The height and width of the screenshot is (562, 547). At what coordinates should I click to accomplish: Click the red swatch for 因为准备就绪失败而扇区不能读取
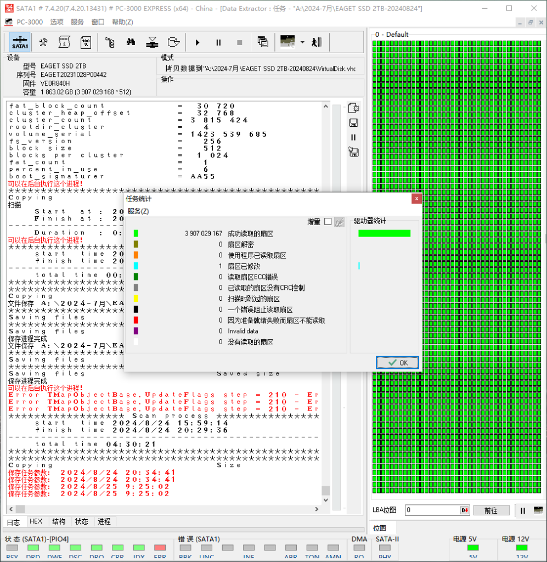click(136, 320)
